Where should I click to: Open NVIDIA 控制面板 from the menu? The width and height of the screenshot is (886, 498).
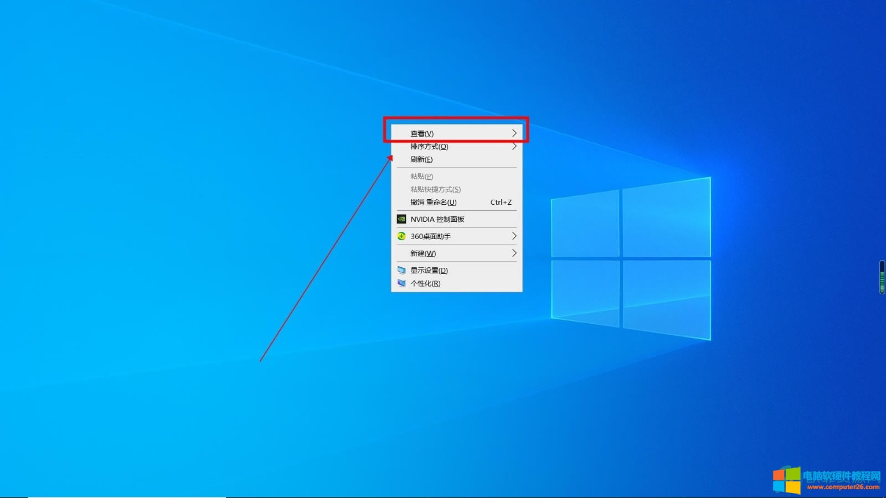[x=437, y=220]
